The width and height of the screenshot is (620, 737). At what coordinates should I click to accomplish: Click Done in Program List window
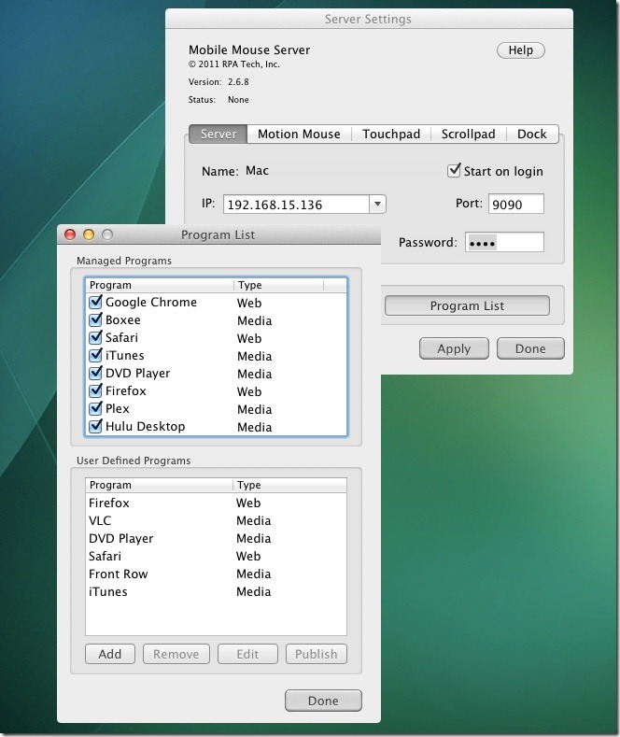coord(323,701)
